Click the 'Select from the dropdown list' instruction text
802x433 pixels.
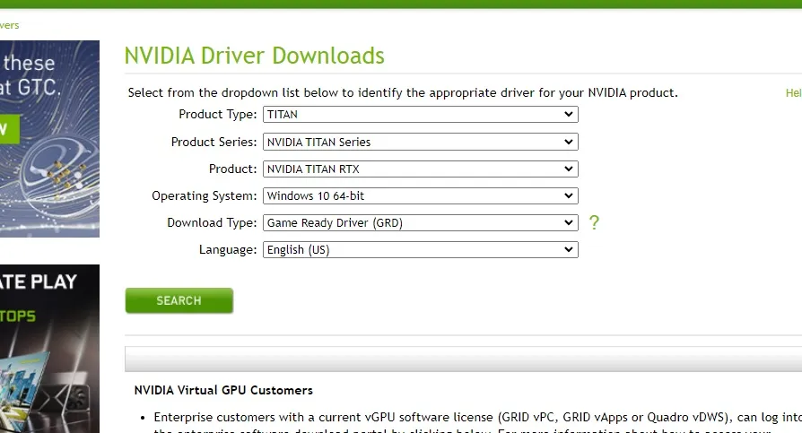click(x=403, y=92)
